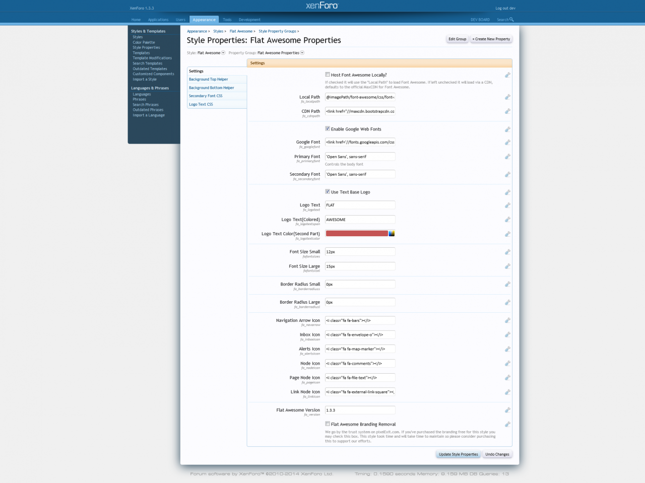Click Import a Style sidebar link
Image resolution: width=645 pixels, height=483 pixels.
pyautogui.click(x=145, y=79)
